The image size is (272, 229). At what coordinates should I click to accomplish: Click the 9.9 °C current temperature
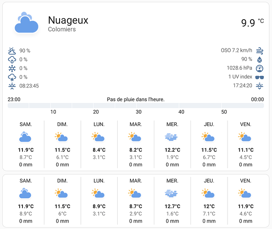[x=252, y=22]
